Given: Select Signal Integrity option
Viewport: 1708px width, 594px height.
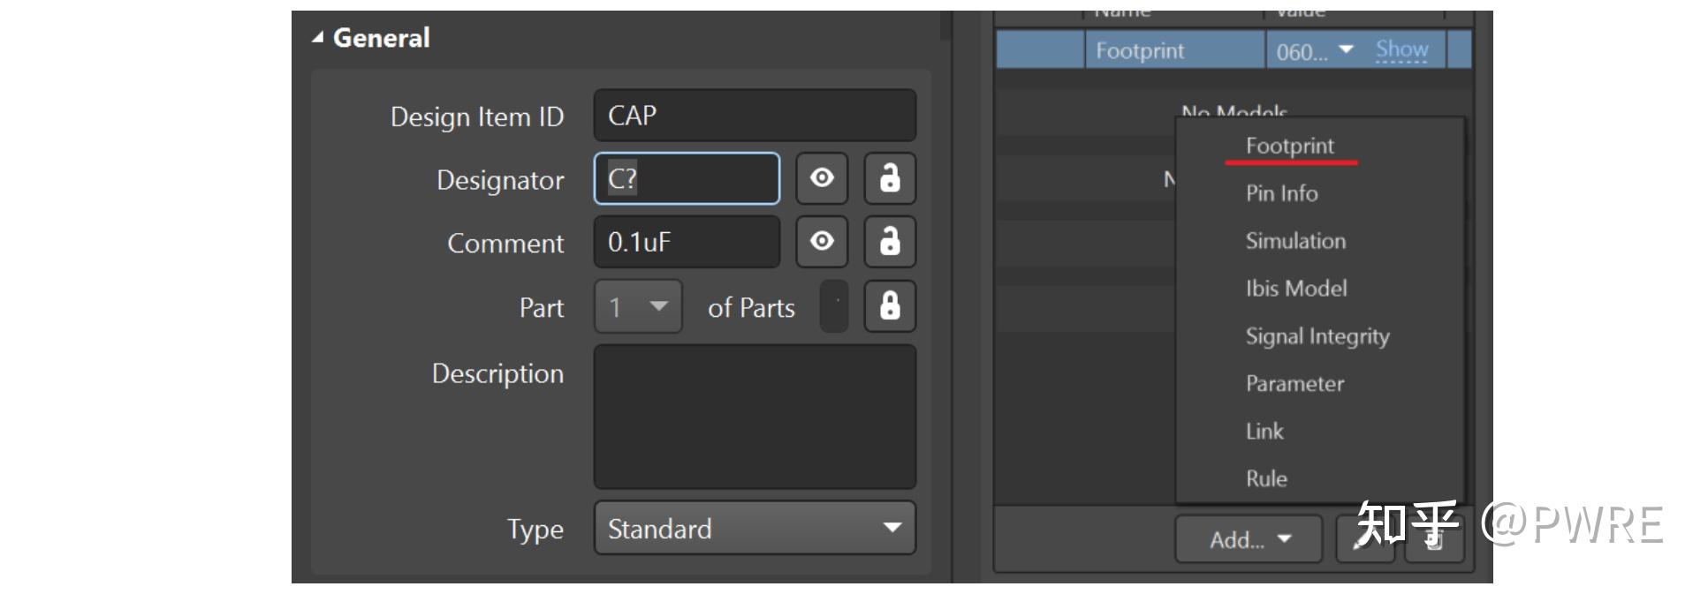Looking at the screenshot, I should [1317, 336].
